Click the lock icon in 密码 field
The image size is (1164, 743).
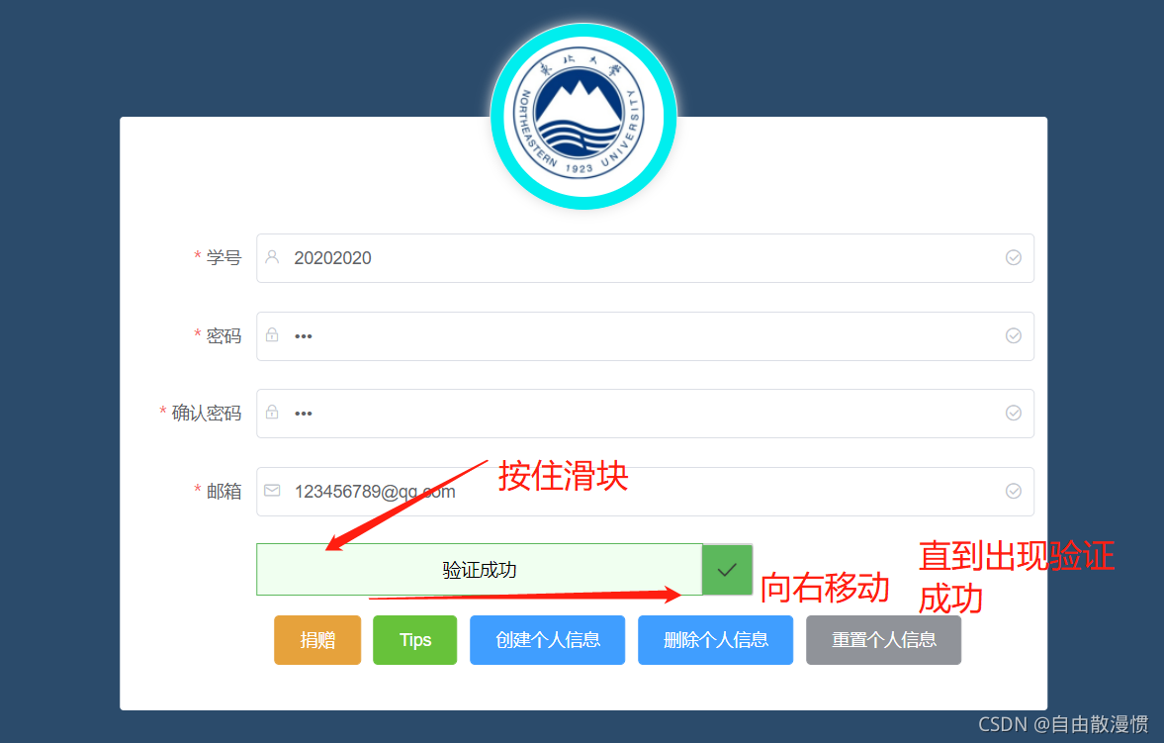coord(272,335)
